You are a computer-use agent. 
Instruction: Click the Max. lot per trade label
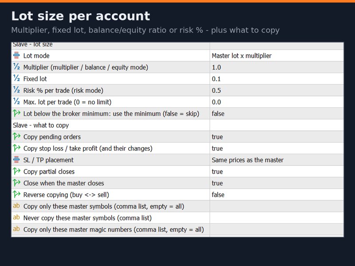click(x=67, y=102)
